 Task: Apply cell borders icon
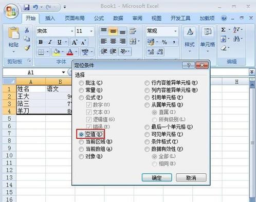click(x=41, y=52)
